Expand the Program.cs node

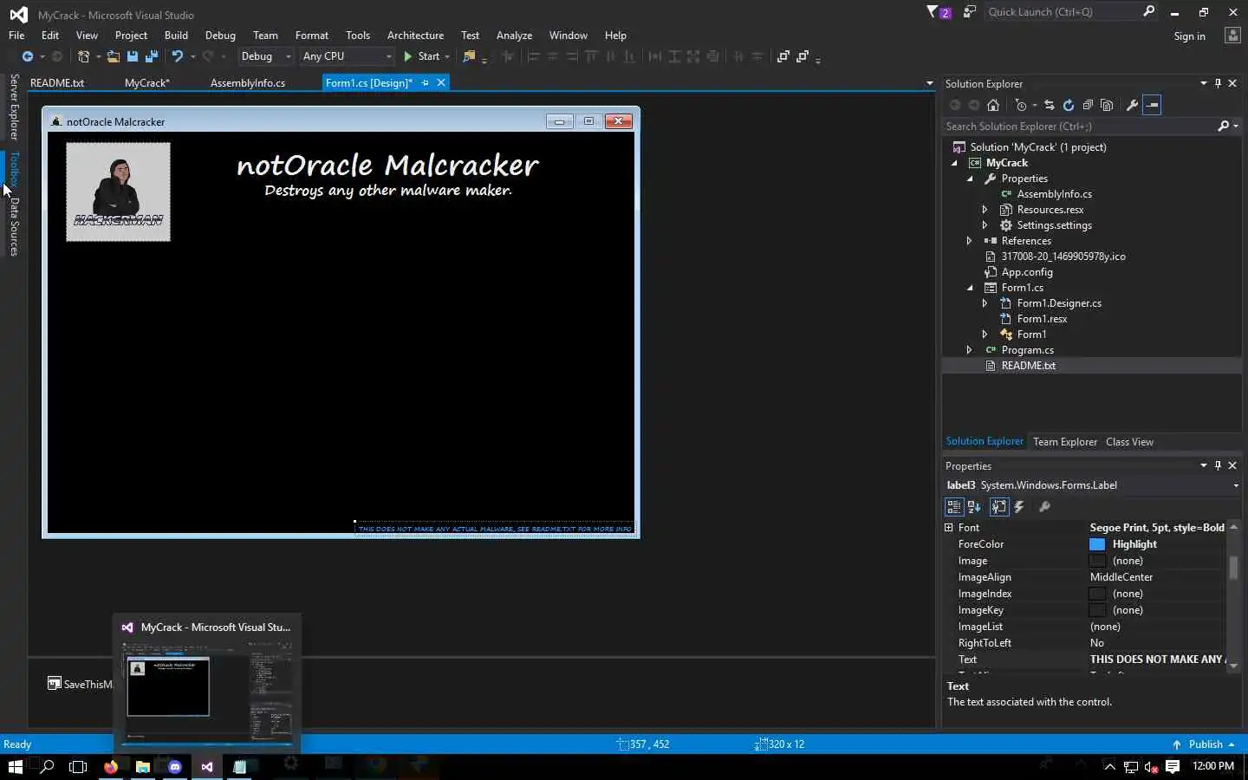(x=969, y=350)
